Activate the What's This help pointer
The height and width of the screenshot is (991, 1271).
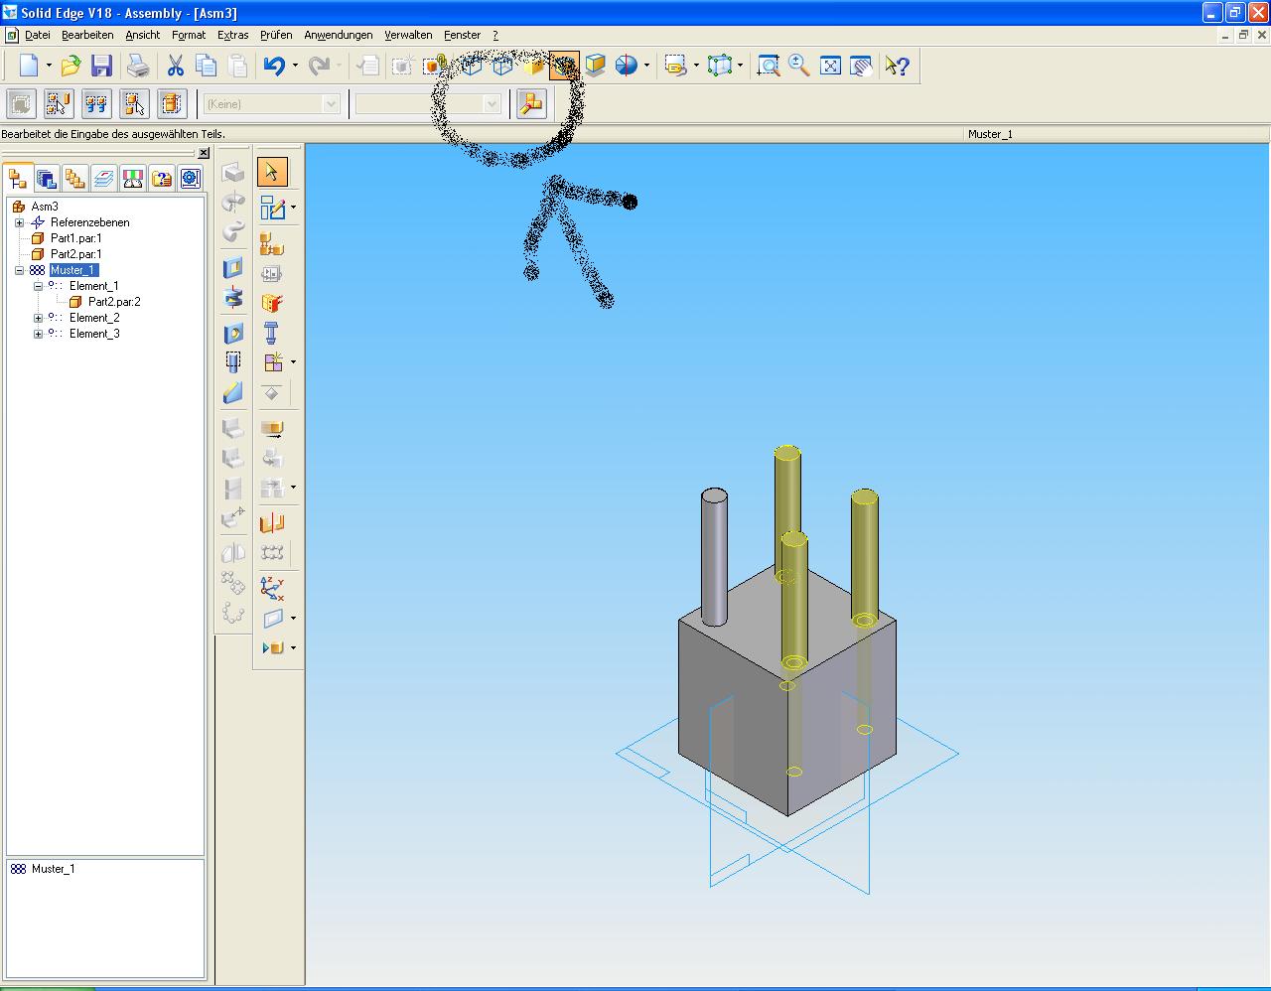[x=898, y=66]
